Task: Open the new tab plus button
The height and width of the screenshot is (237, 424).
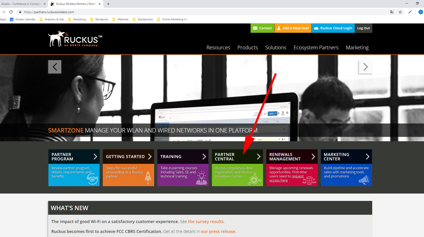Action: 108,4
